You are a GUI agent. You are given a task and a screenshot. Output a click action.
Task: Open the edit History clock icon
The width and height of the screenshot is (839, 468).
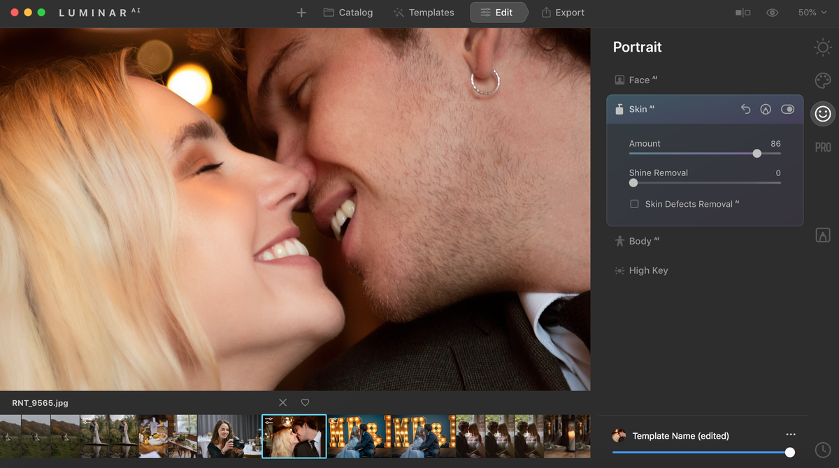(x=823, y=450)
